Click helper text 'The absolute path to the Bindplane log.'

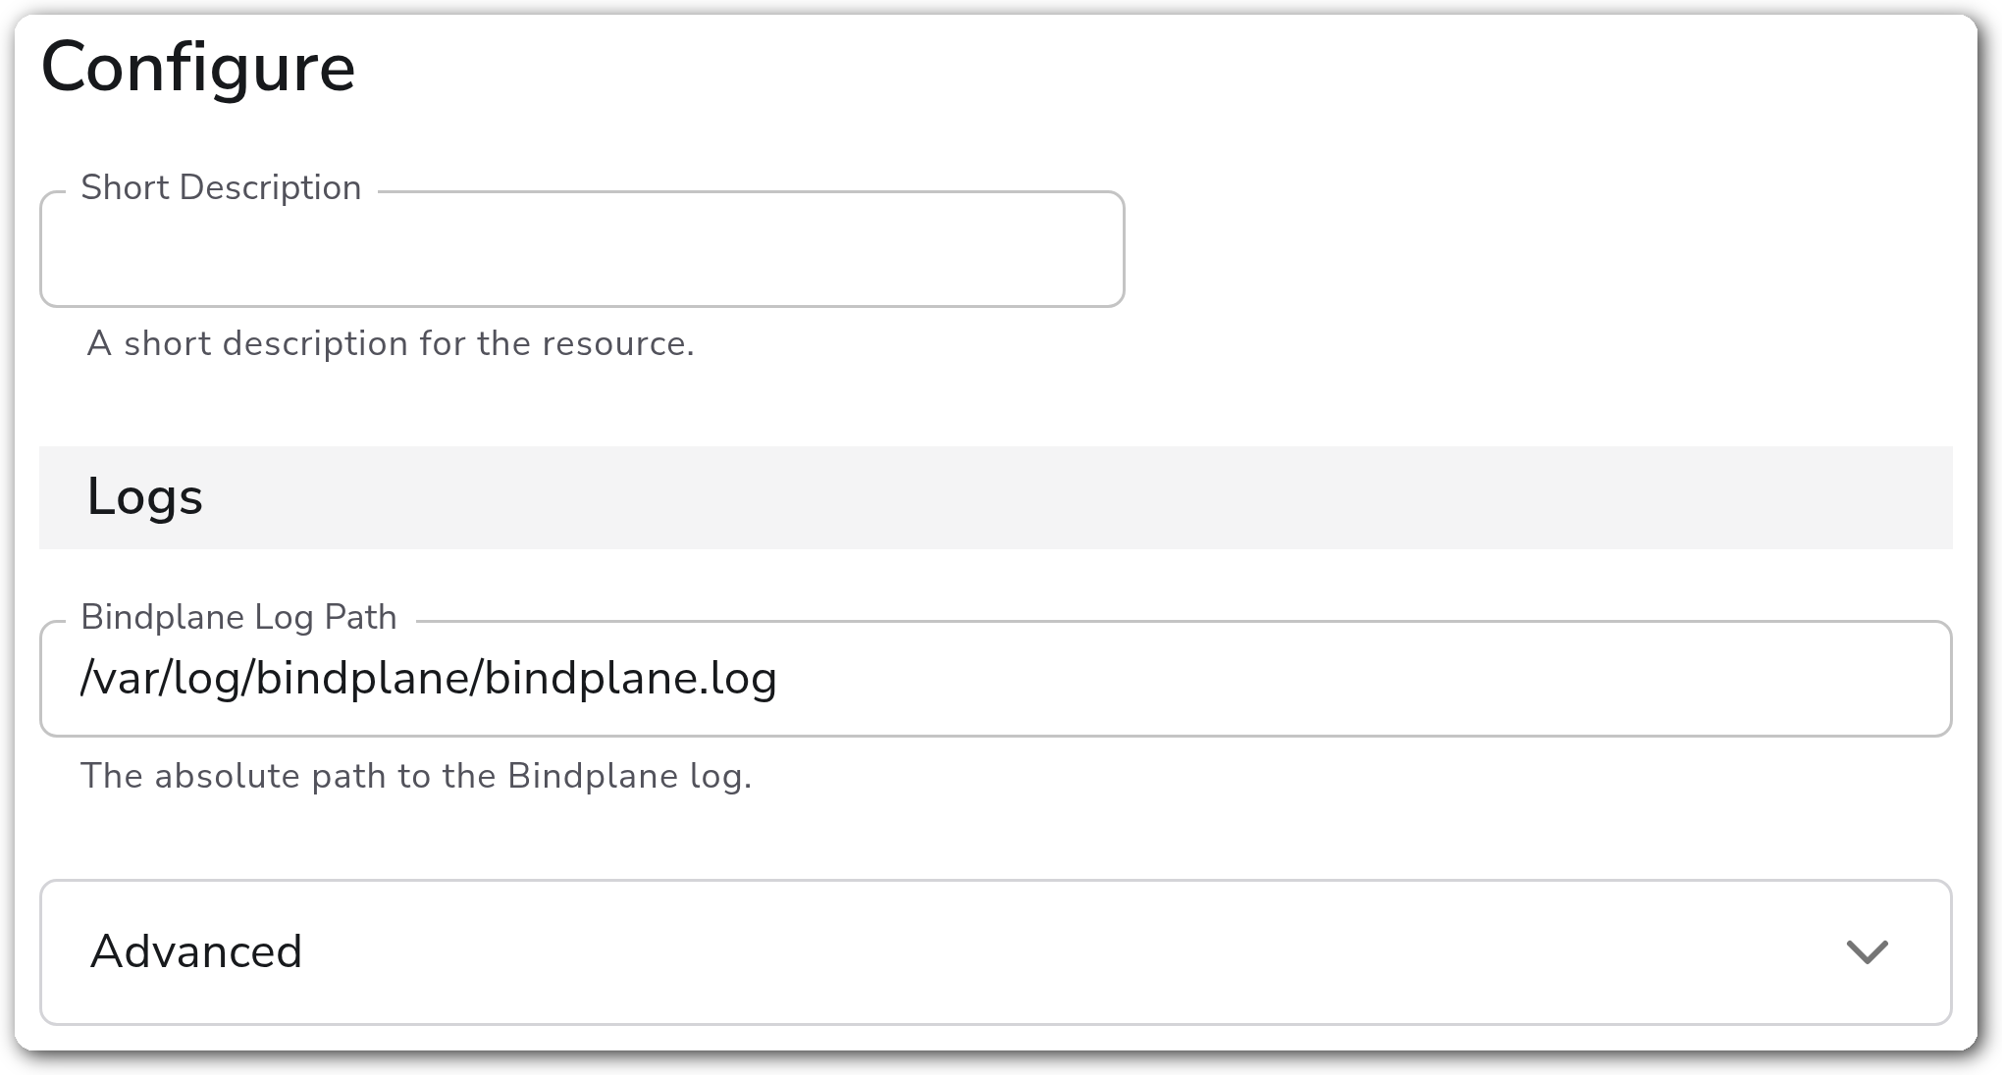[x=416, y=776]
